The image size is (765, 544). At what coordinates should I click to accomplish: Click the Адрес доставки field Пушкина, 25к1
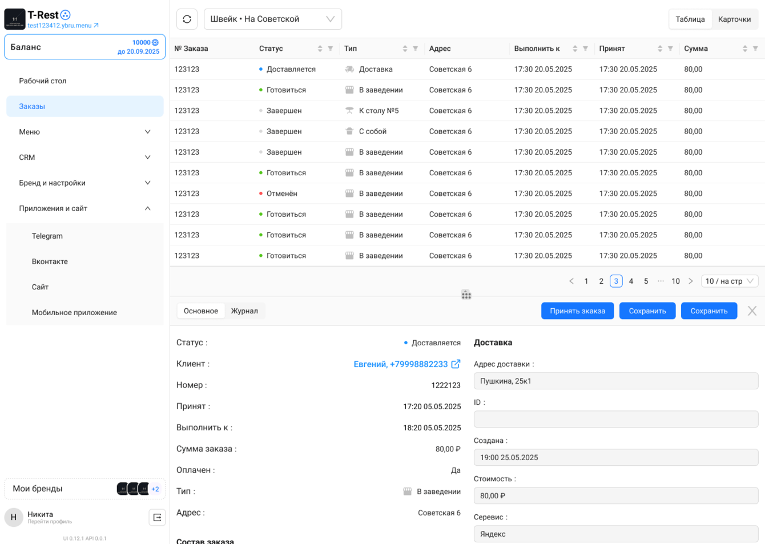(616, 381)
